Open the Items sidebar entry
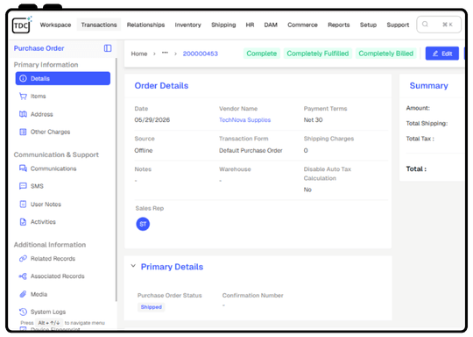Screen dimensions: 473x337 (x=63, y=97)
